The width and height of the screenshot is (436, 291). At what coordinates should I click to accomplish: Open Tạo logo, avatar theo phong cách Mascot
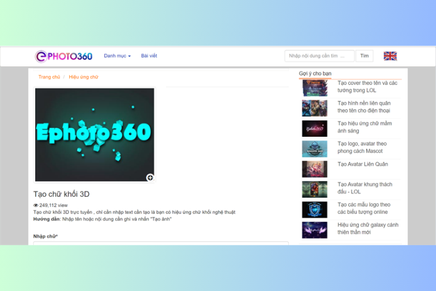(x=362, y=147)
